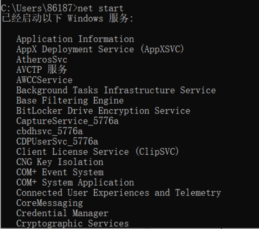Click the 'Application Information' service line

[x=75, y=39]
